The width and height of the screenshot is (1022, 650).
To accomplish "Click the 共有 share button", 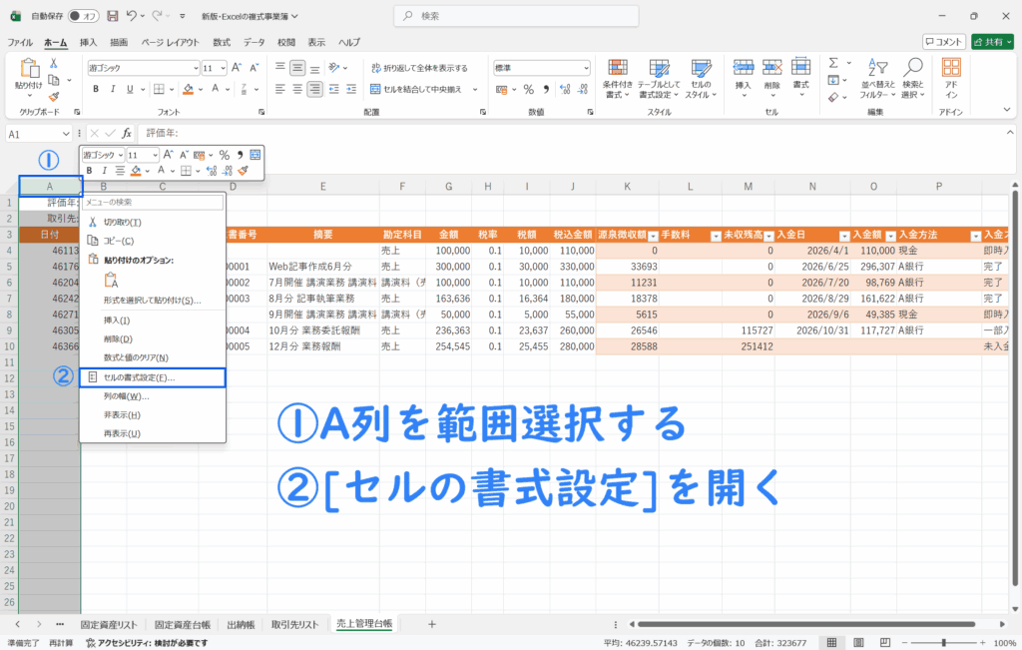I will (992, 42).
